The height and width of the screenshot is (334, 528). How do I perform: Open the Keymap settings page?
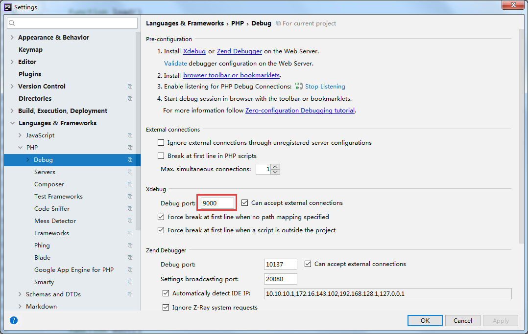[x=31, y=50]
